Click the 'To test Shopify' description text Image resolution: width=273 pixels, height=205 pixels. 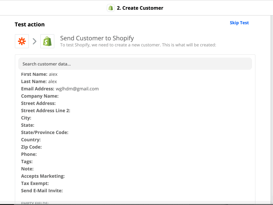tap(138, 45)
